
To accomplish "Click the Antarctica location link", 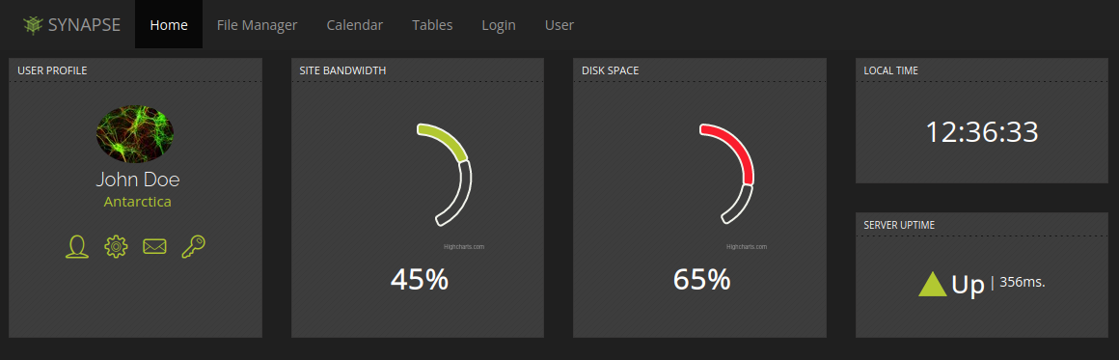I will 138,202.
